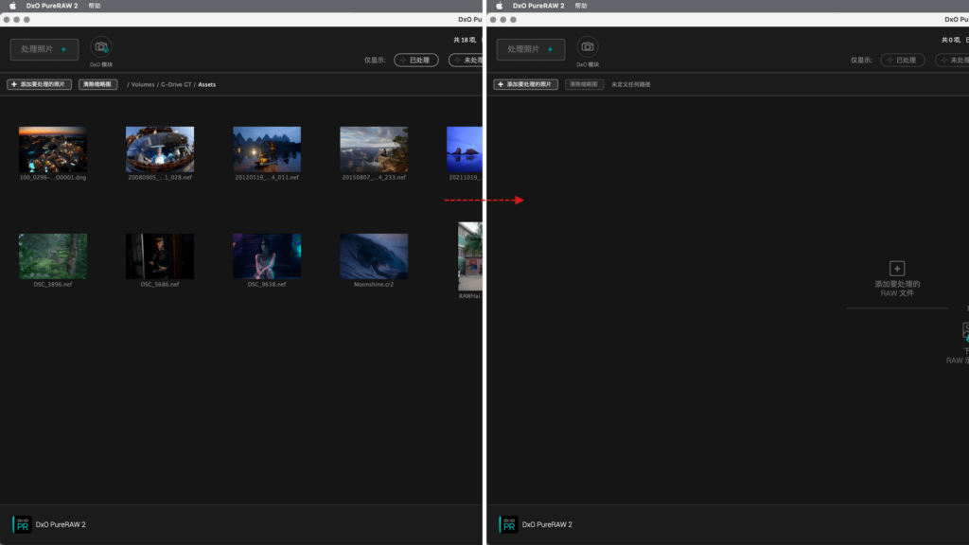Click file name Moonshine.cr2

point(373,284)
